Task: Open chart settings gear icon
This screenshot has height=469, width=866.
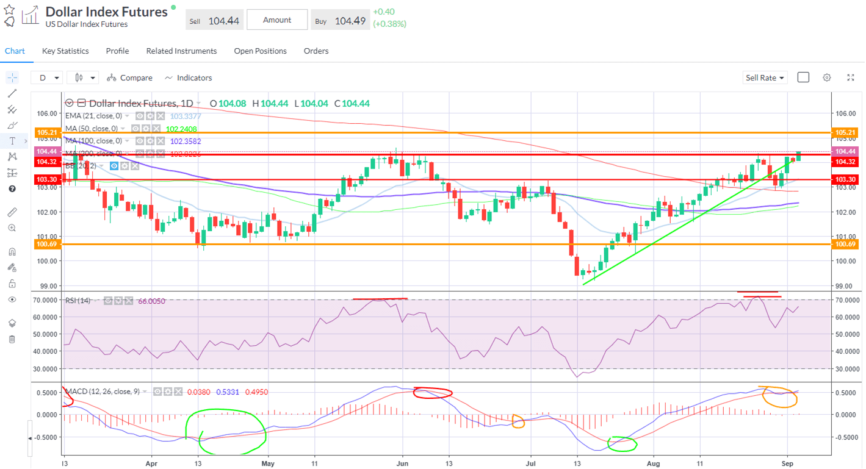Action: [x=827, y=77]
